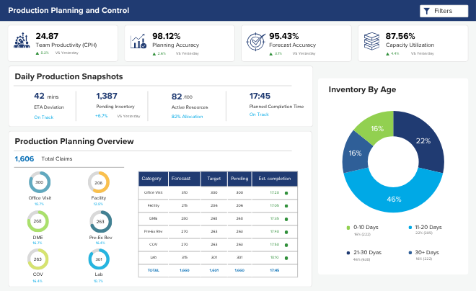Sort by the Est. completion column header
This screenshot has height=291, width=476.
tap(275, 179)
